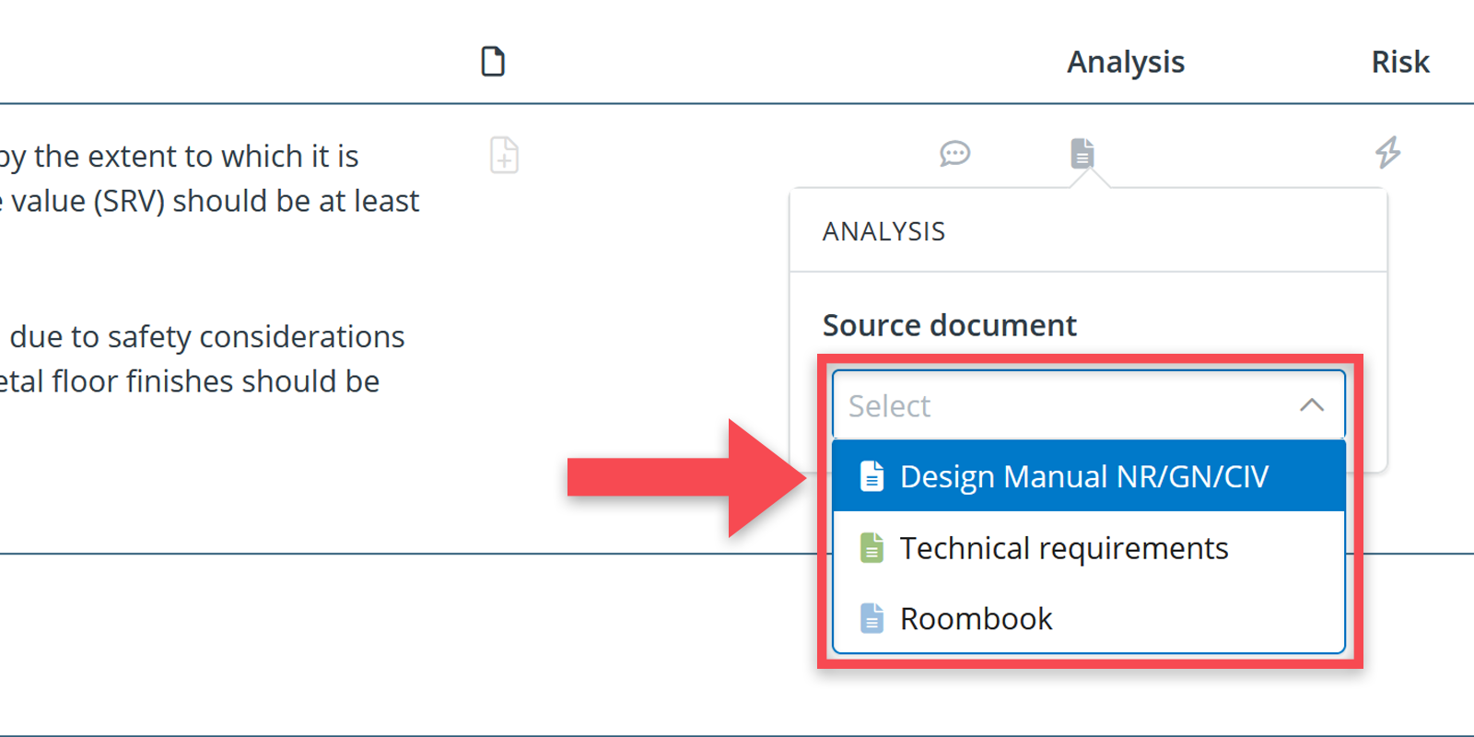Click the file icon beside Design Manual NR/GN/CIV

click(x=872, y=476)
